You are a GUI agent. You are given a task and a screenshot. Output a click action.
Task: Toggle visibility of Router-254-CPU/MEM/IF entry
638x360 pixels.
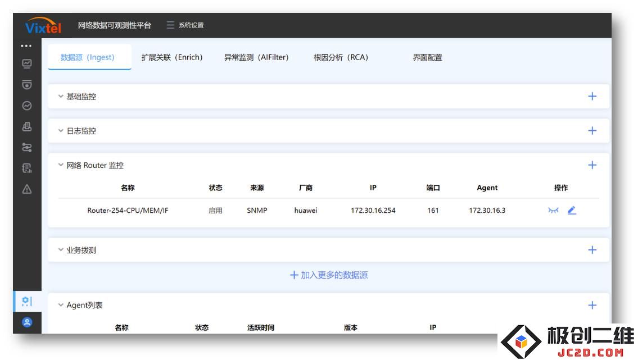pos(553,211)
